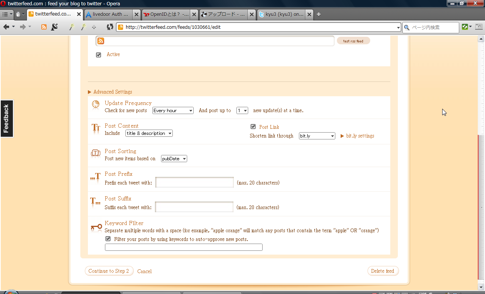Click the Post Suffix icon

coord(95,201)
